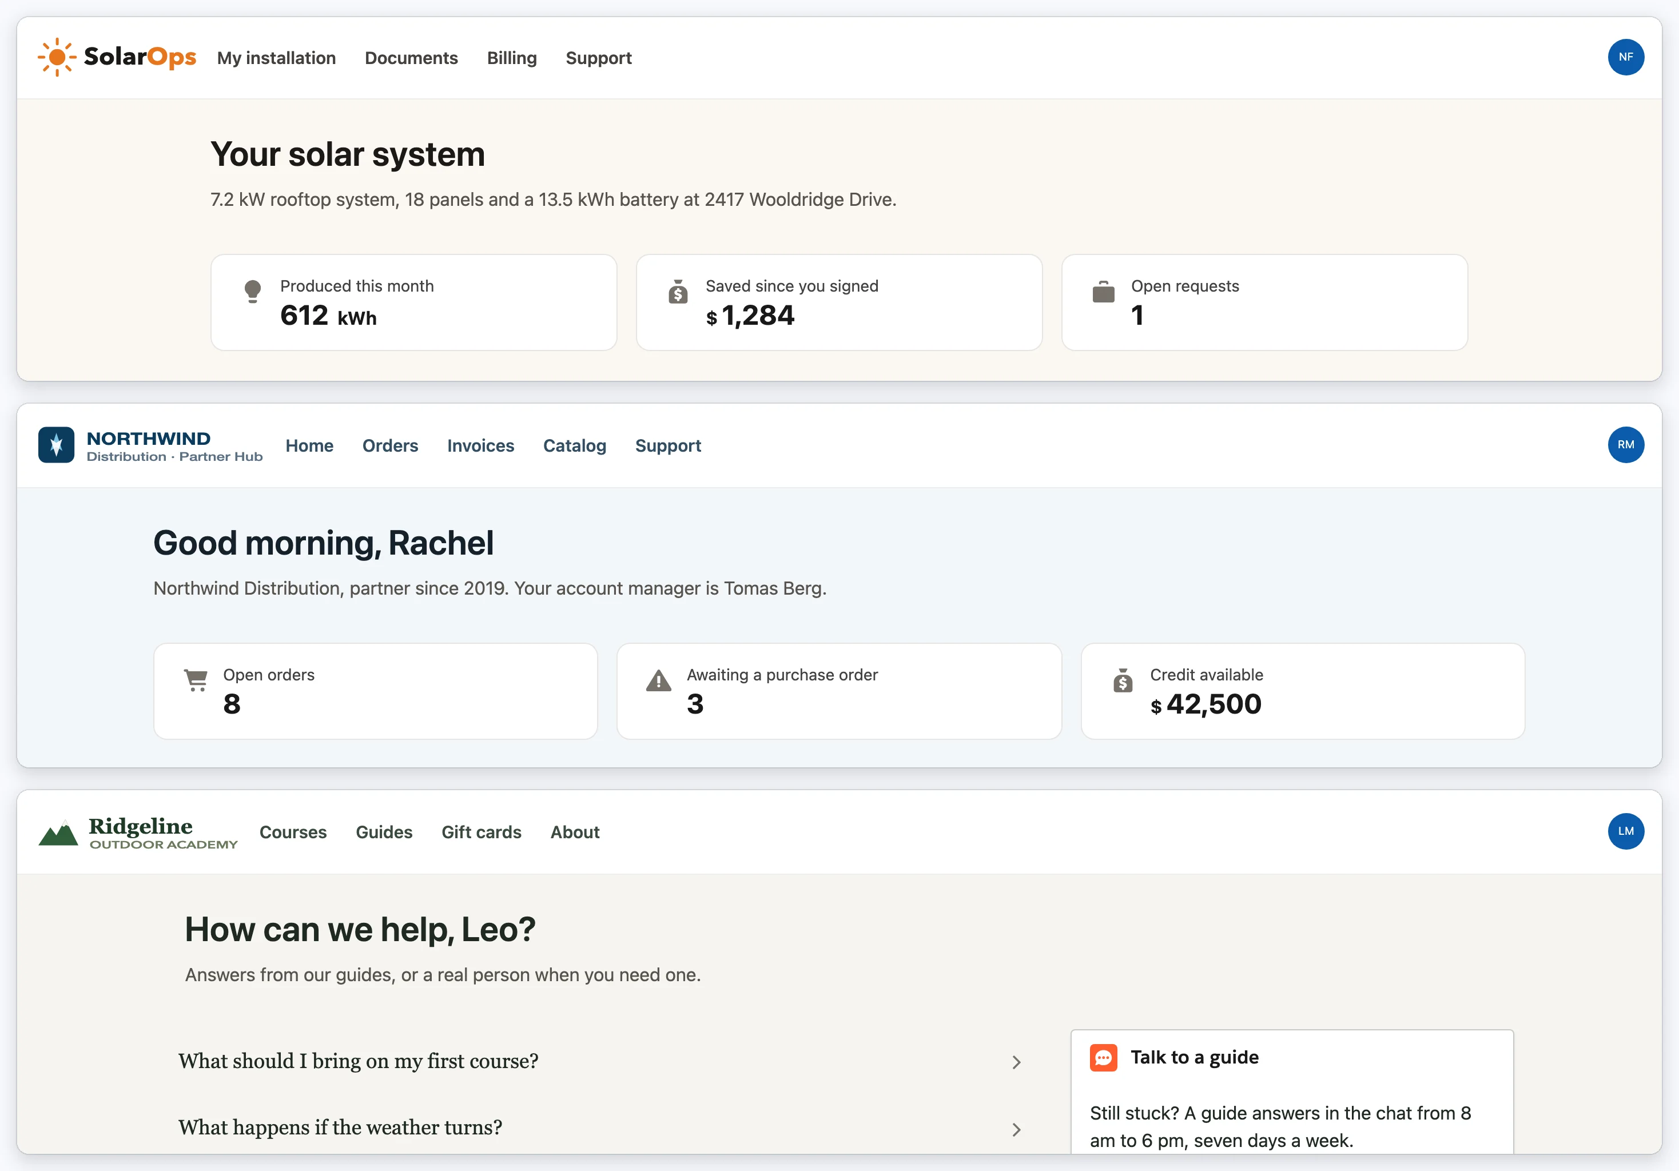This screenshot has height=1171, width=1679.
Task: Click the orange chat bubble icon for Talk to a guide
Action: (1103, 1057)
